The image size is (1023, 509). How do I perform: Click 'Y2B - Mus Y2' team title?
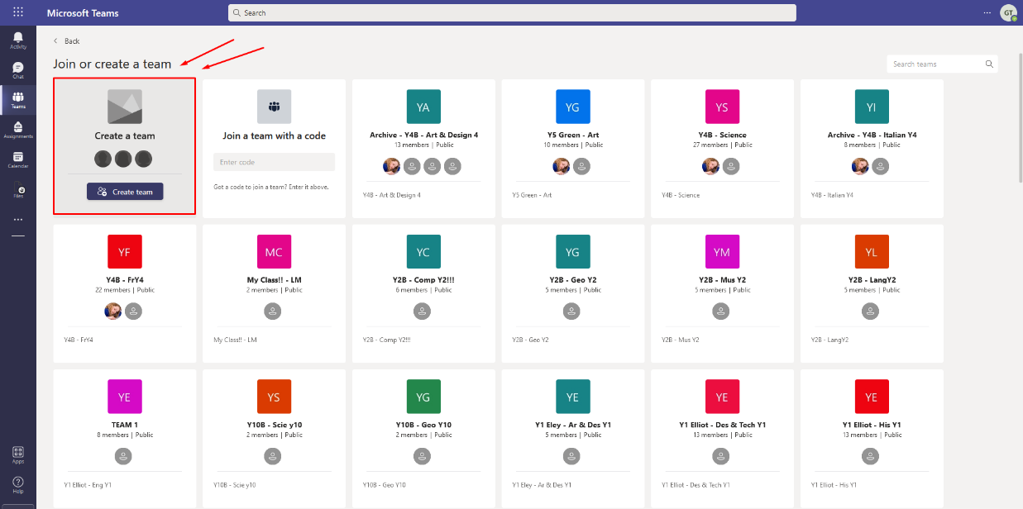722,280
